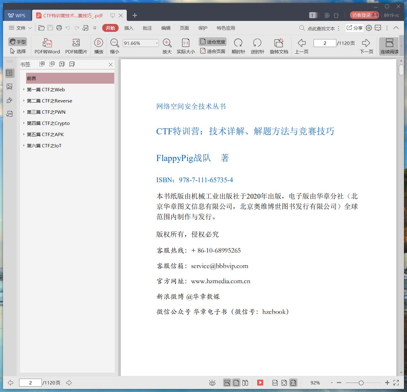407x392 pixels.
Task: Click the zoom slider handle in status bar
Action: coord(361,383)
